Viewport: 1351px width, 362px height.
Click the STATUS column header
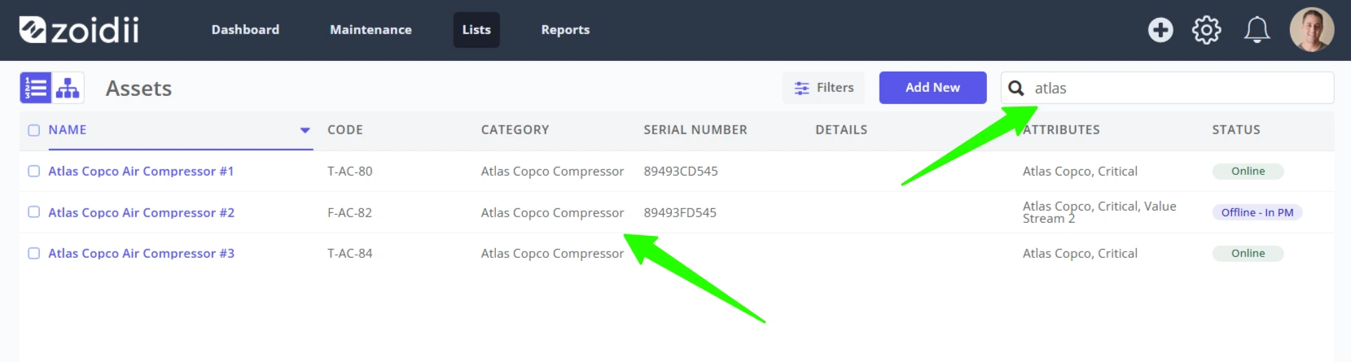[x=1236, y=130]
